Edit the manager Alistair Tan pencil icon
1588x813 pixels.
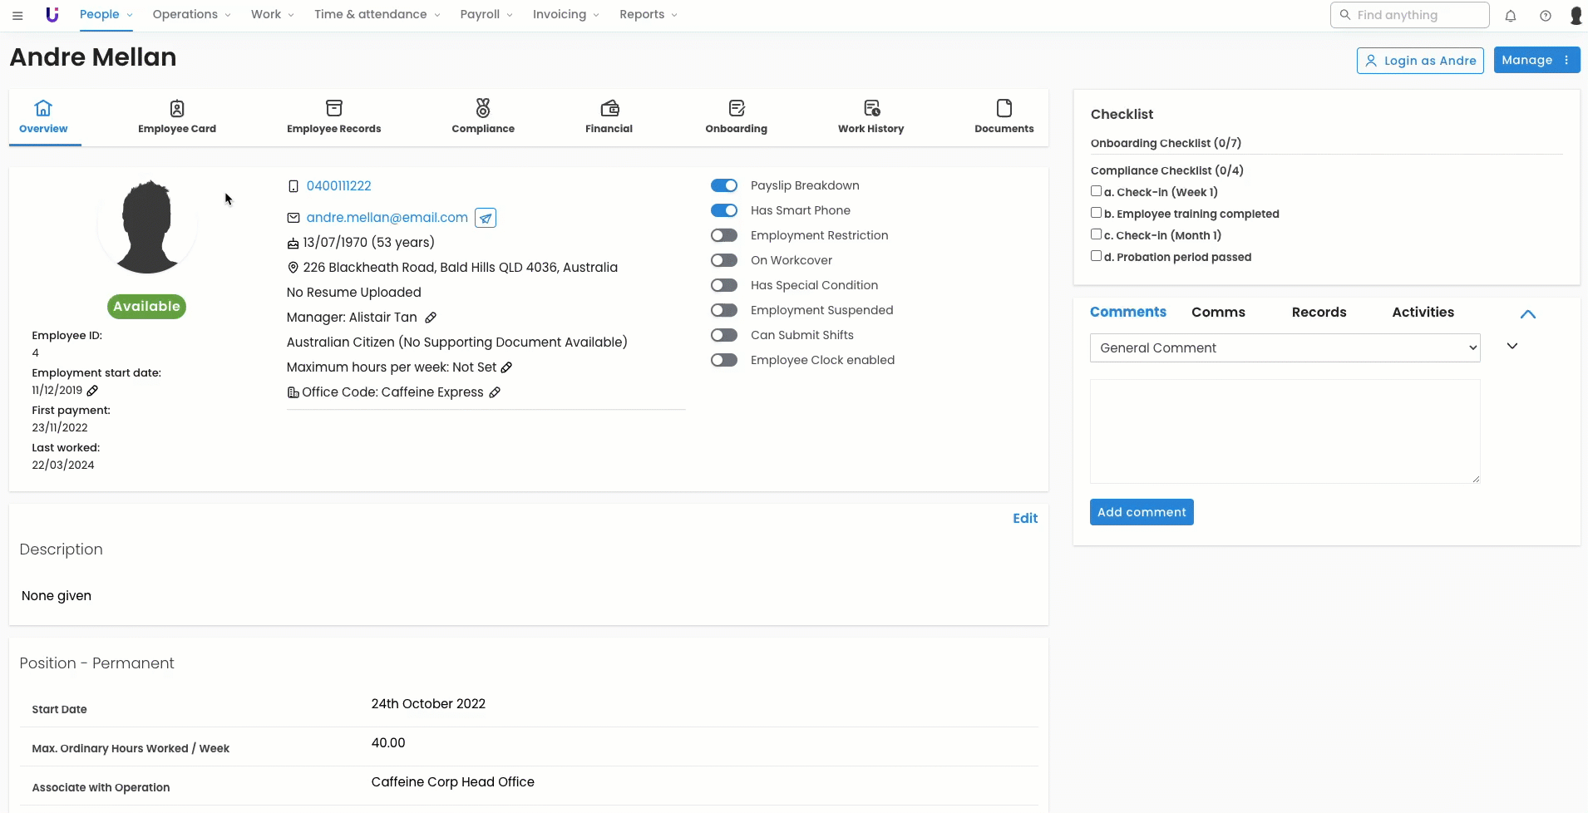click(x=431, y=318)
